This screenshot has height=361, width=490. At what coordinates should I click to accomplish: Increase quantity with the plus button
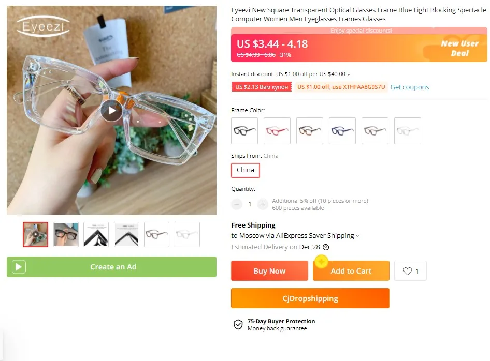[x=263, y=204]
